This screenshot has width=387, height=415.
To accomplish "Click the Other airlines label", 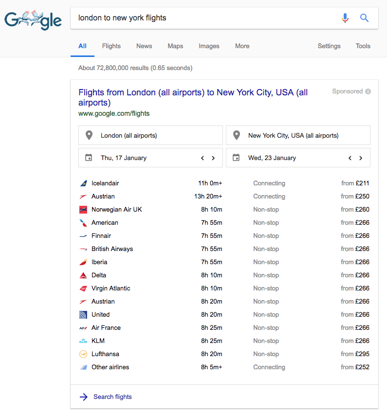I will [x=110, y=367].
